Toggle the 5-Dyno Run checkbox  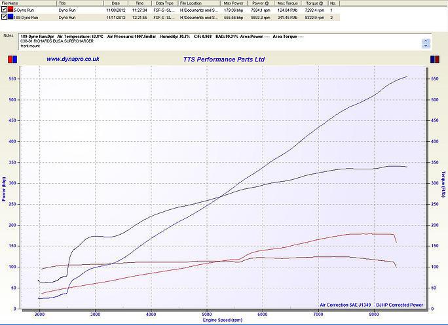pyautogui.click(x=5, y=10)
